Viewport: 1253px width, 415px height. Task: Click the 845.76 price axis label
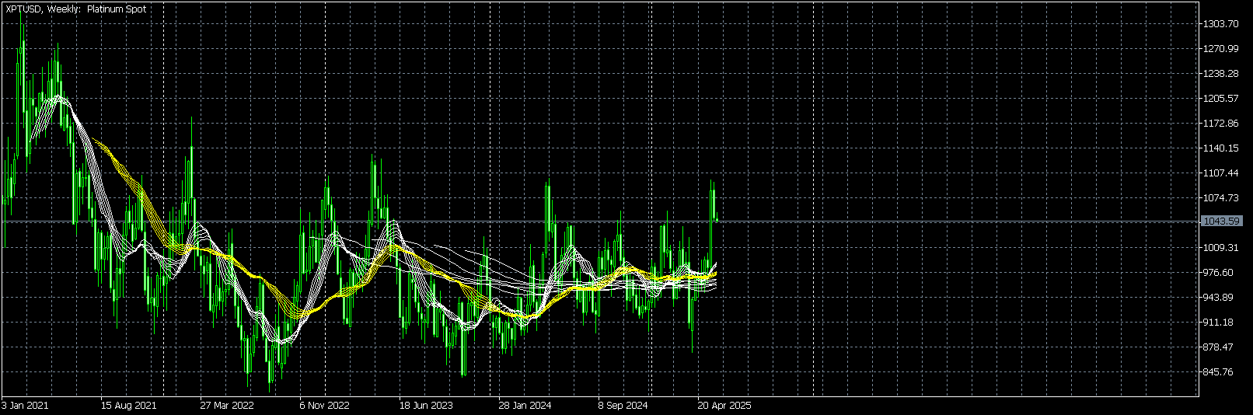[x=1219, y=372]
